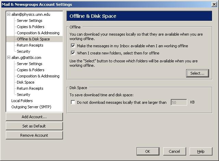
Task: Collapse the allan@physics.umn.edu account tree
Action: click(9, 14)
